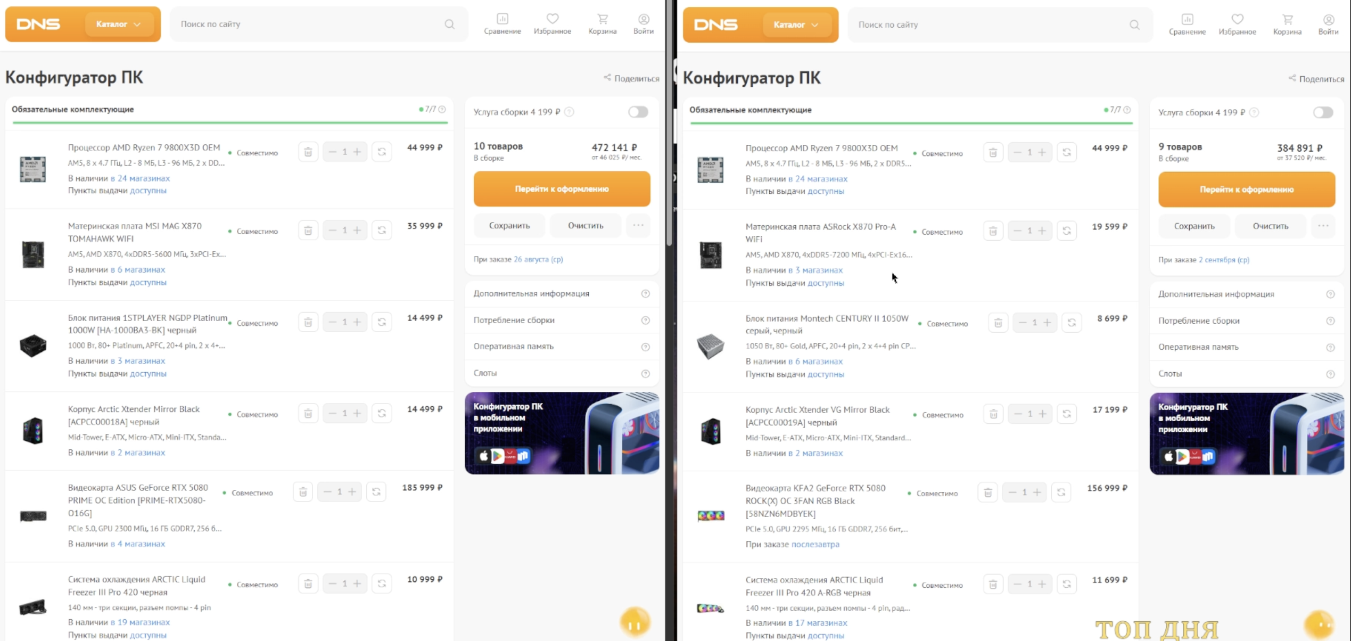
Task: Enable the Услуга сборки toggle in right window
Action: pyautogui.click(x=1323, y=112)
